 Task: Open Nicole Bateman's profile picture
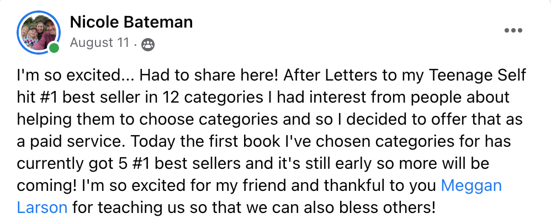[39, 33]
